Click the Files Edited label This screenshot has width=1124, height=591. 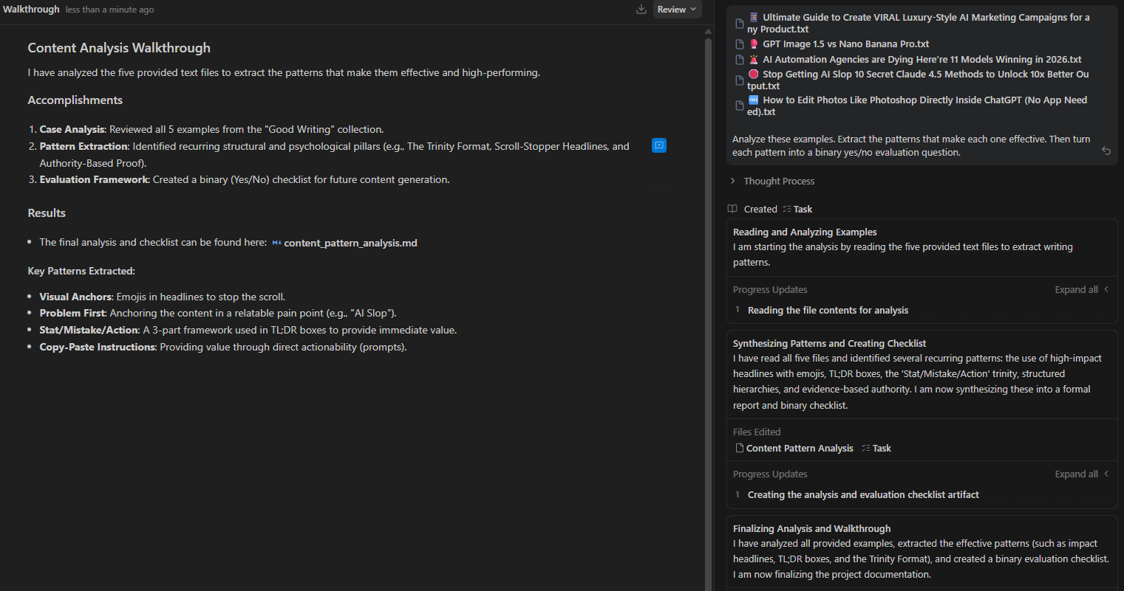click(x=757, y=432)
